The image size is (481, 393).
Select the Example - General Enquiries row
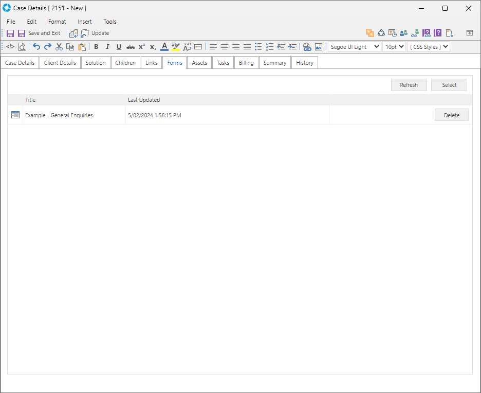tap(59, 115)
